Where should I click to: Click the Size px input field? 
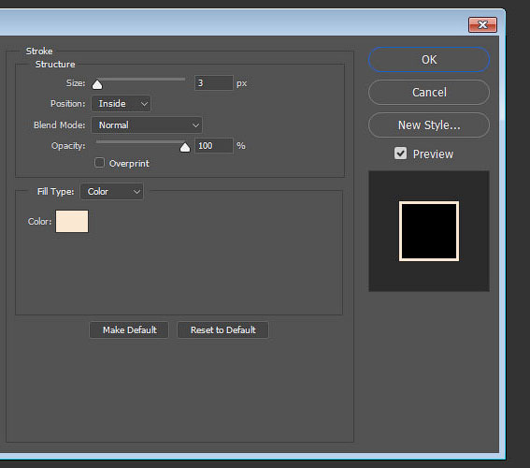(x=214, y=83)
